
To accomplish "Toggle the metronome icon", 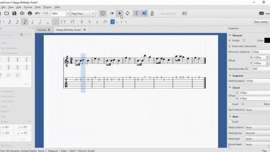I will (152, 13).
